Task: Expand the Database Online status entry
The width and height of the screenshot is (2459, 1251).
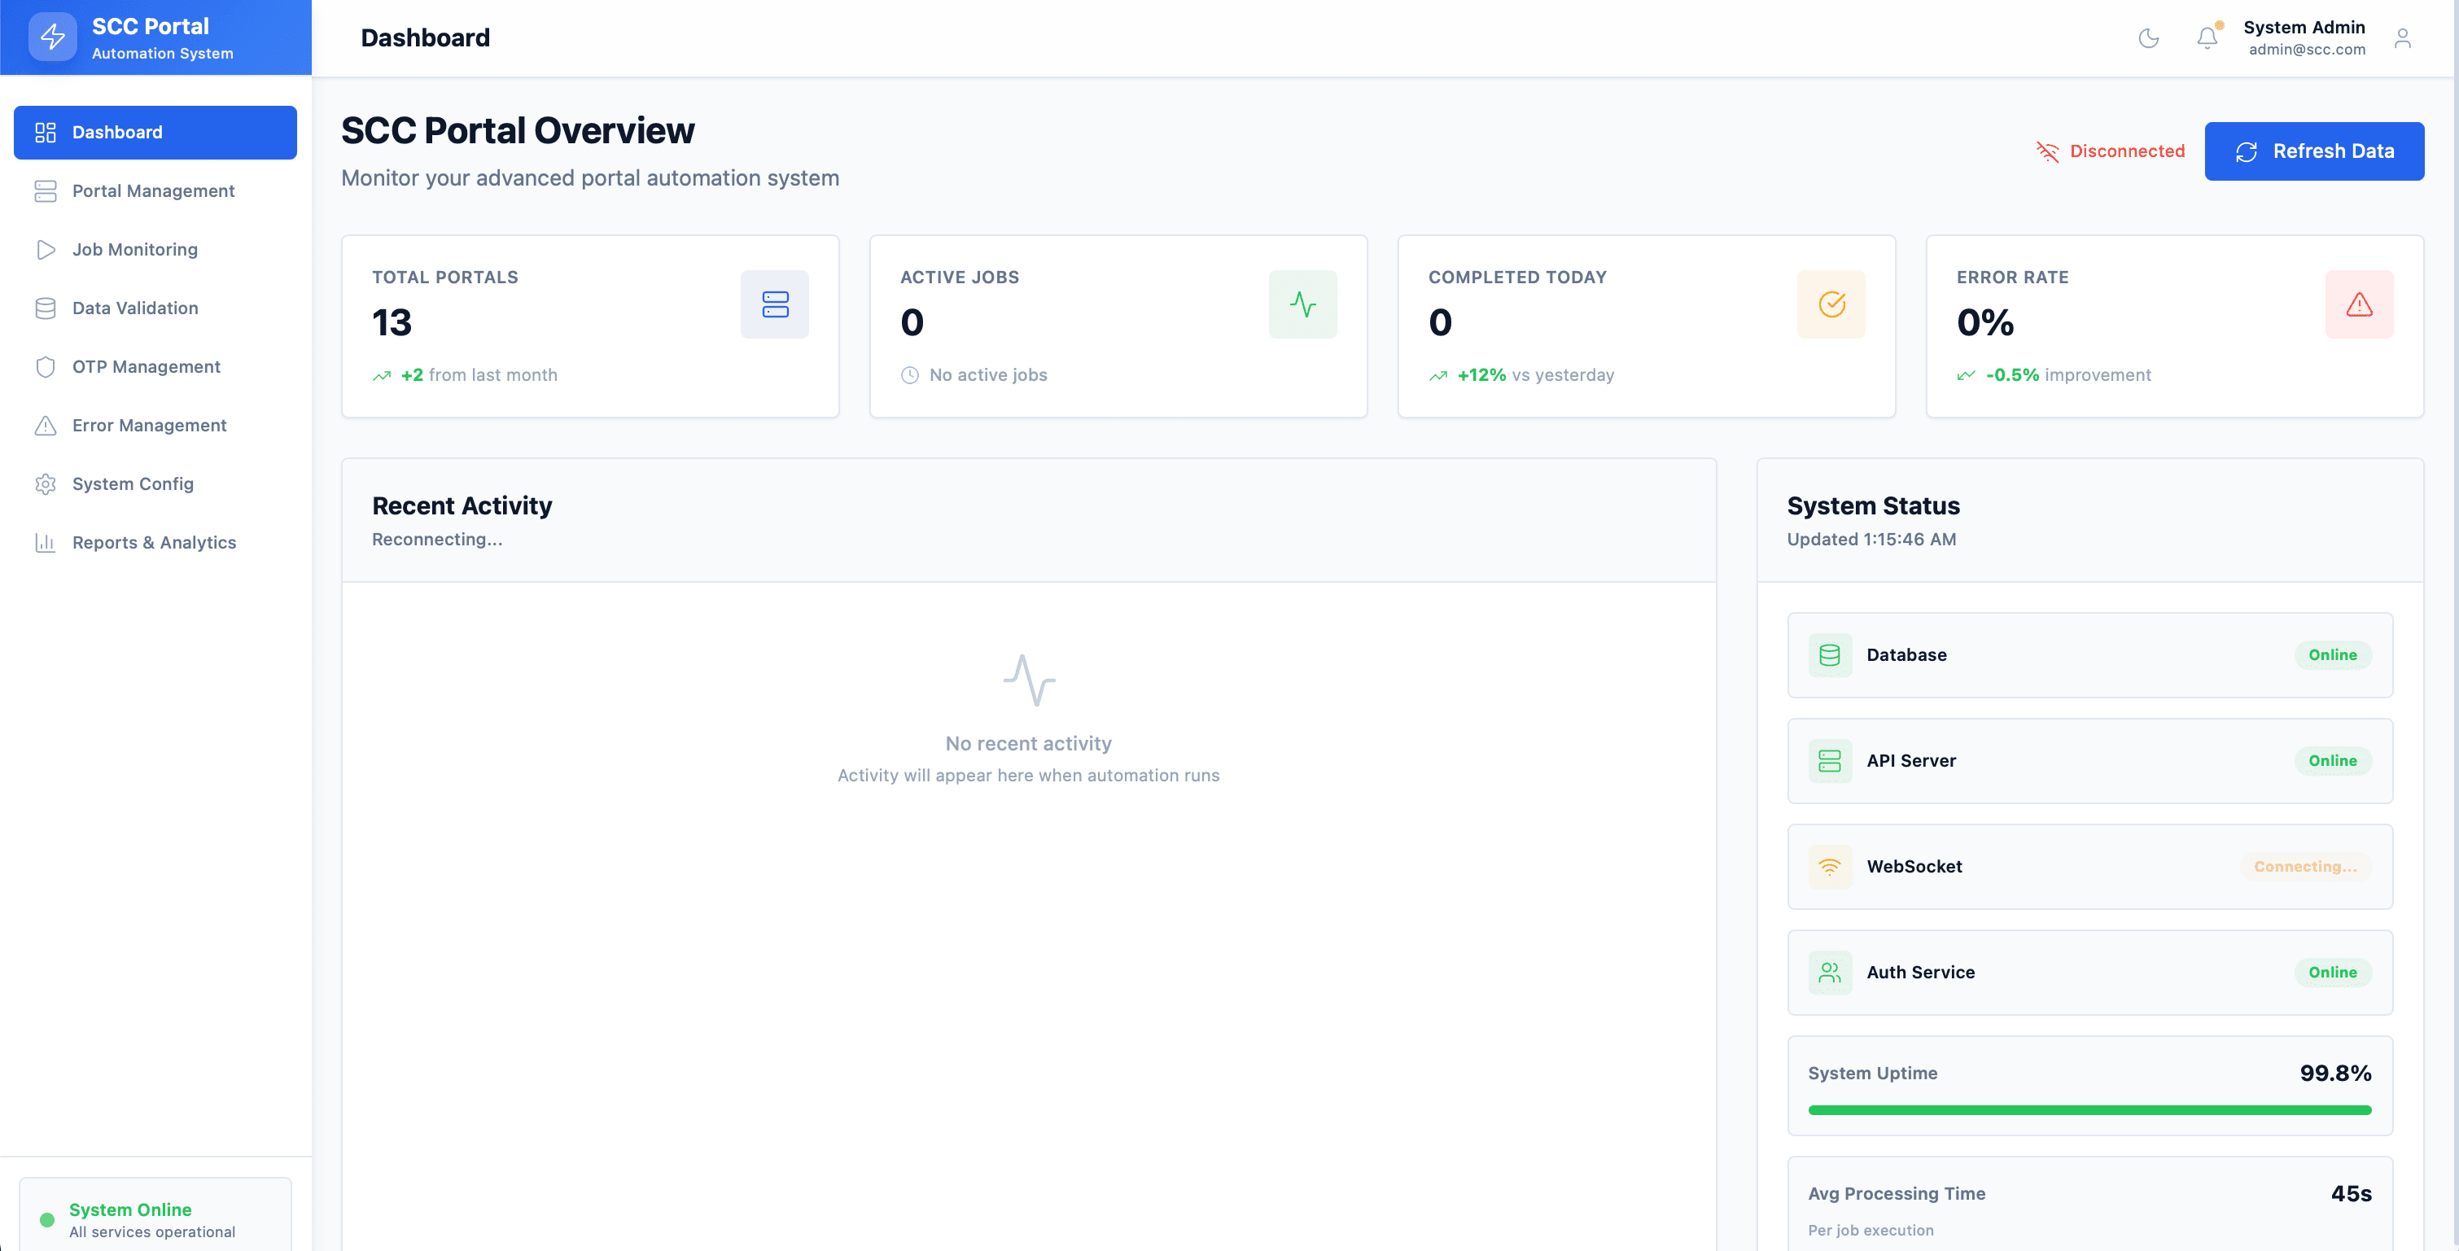Action: click(x=2089, y=654)
